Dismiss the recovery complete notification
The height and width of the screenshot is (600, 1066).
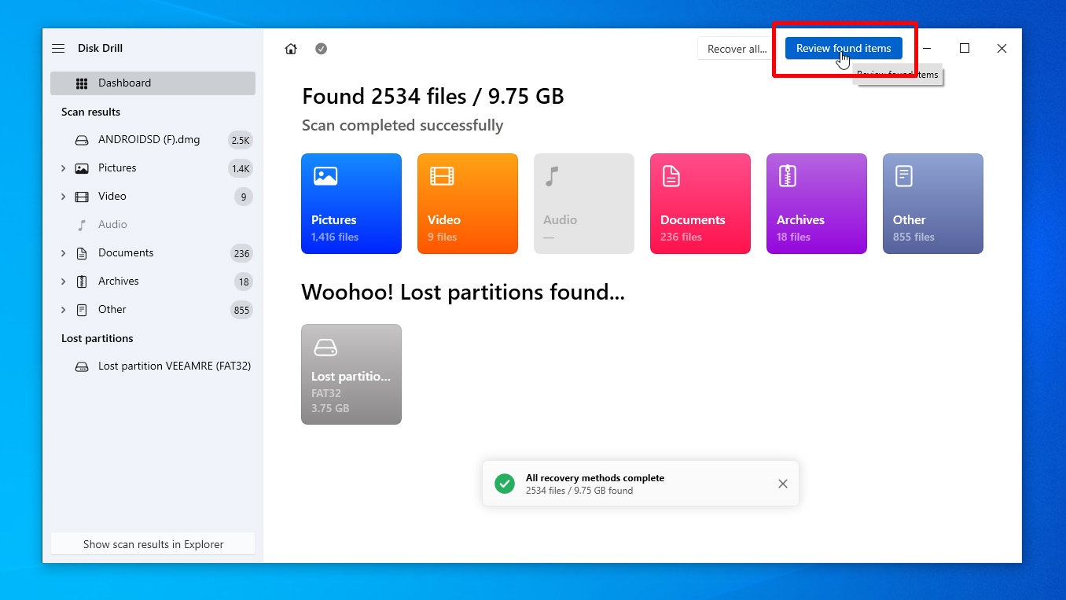(782, 484)
